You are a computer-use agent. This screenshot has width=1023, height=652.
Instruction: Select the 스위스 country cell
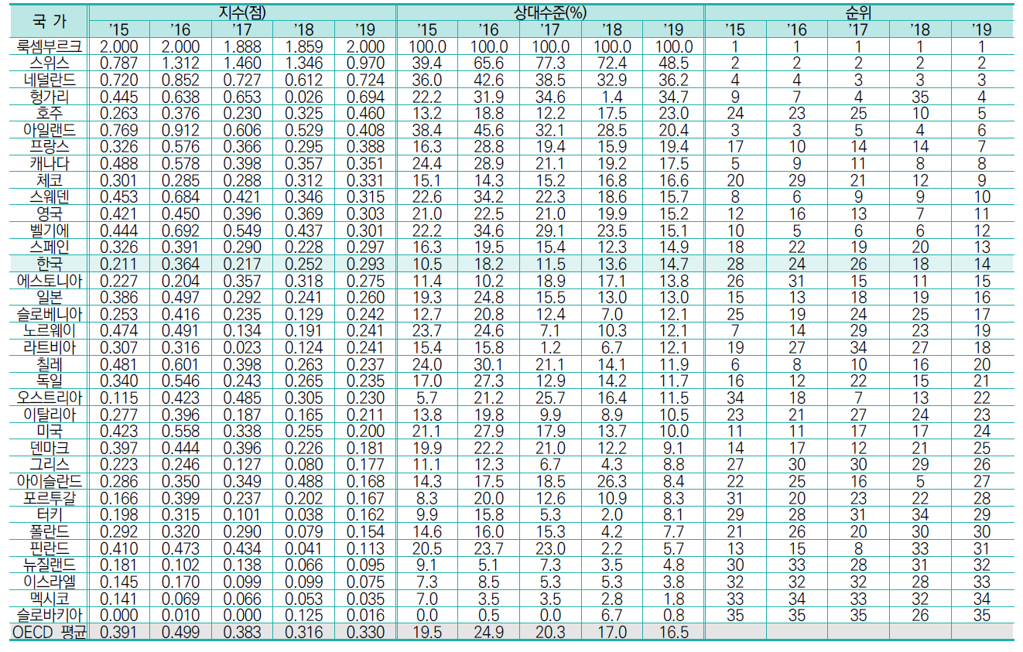point(48,63)
